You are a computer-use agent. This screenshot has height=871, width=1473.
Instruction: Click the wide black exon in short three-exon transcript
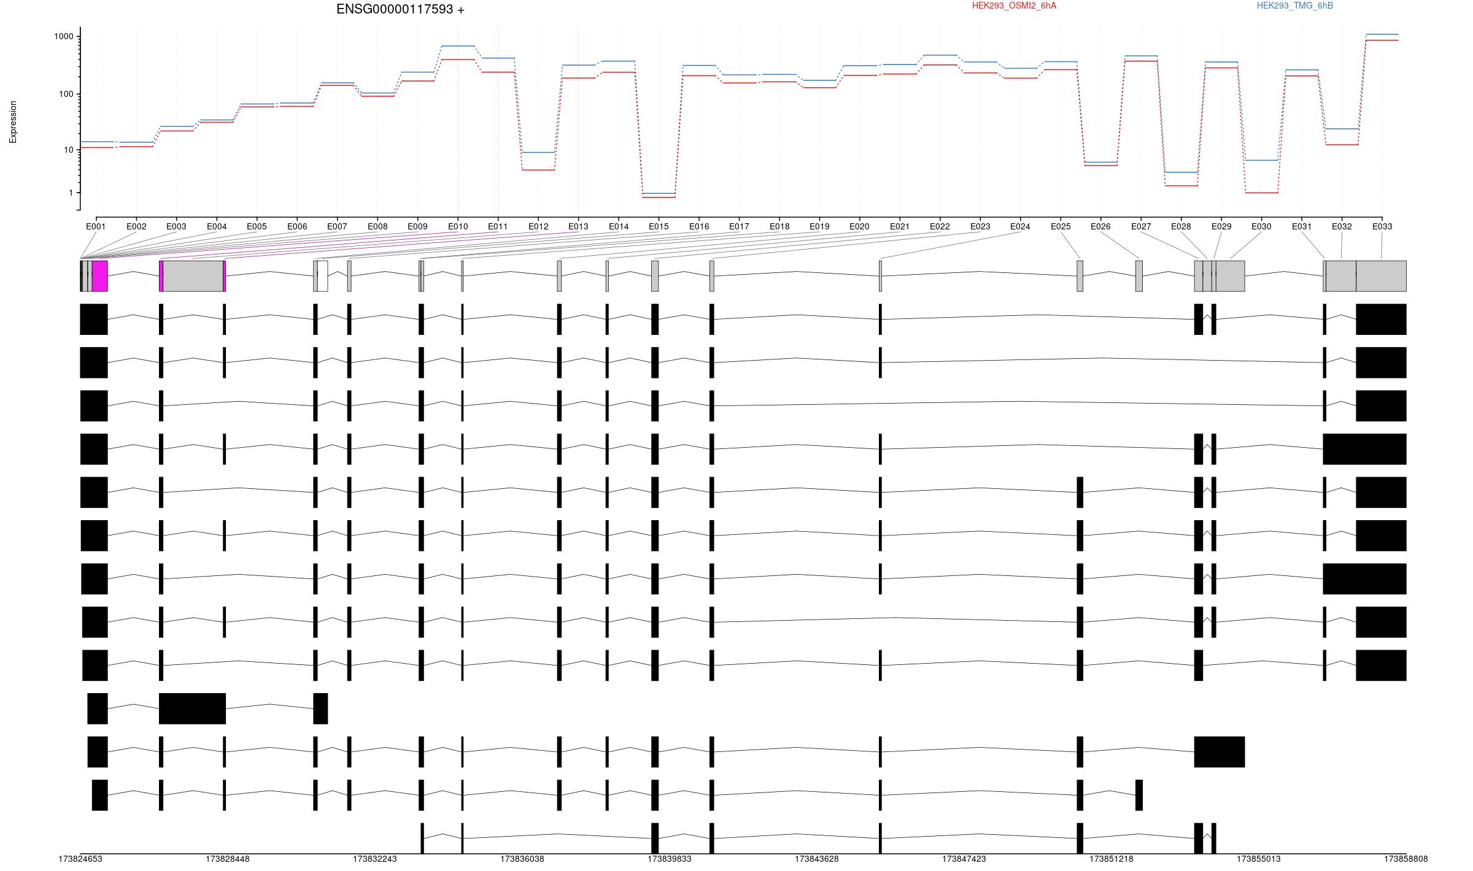point(193,708)
